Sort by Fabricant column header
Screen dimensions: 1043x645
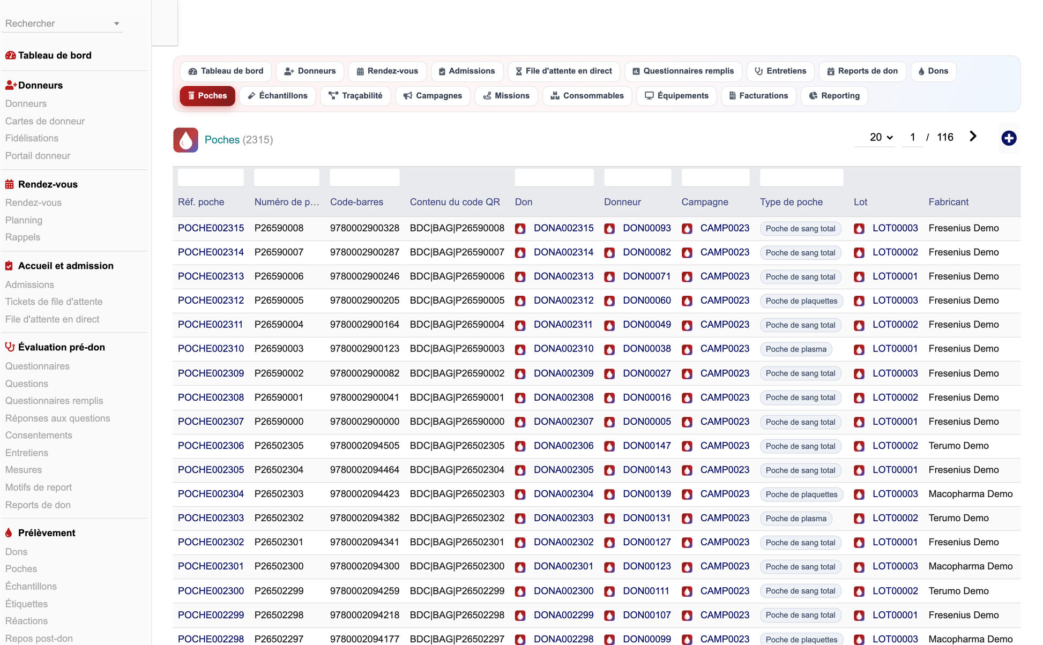[948, 202]
